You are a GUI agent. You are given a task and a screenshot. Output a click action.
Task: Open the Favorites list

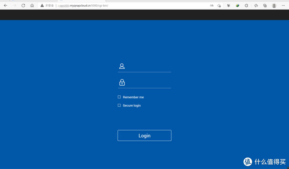256,6
